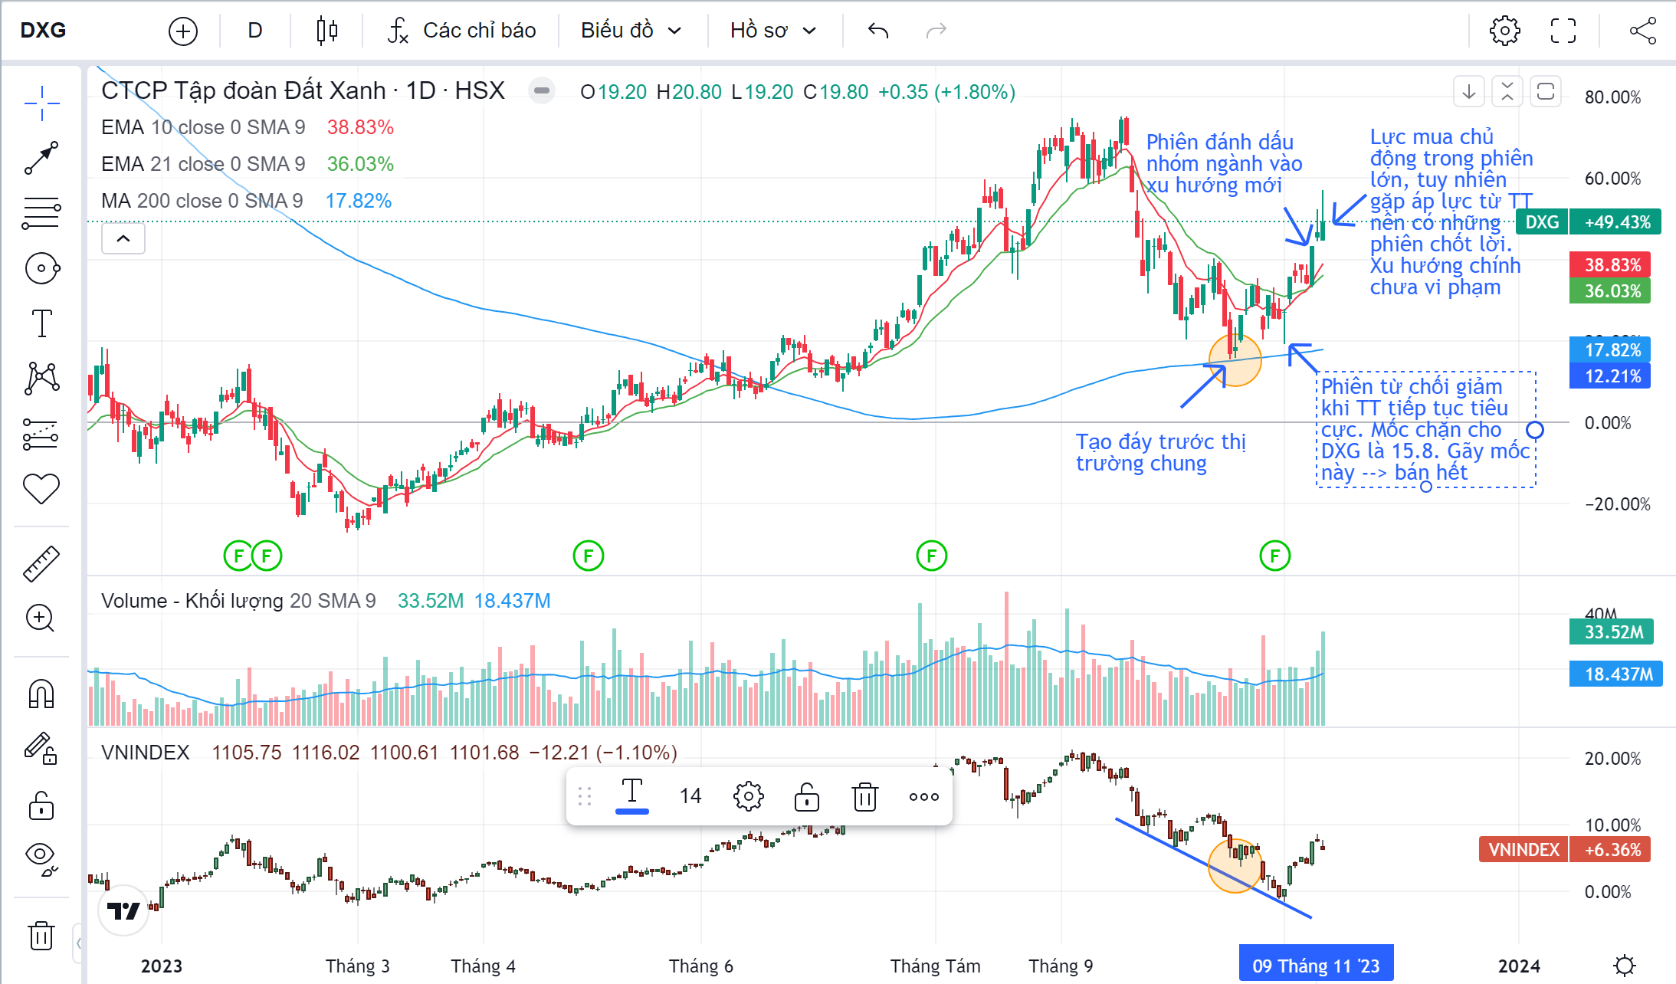Toggle hide all drawings eye icon

click(41, 857)
